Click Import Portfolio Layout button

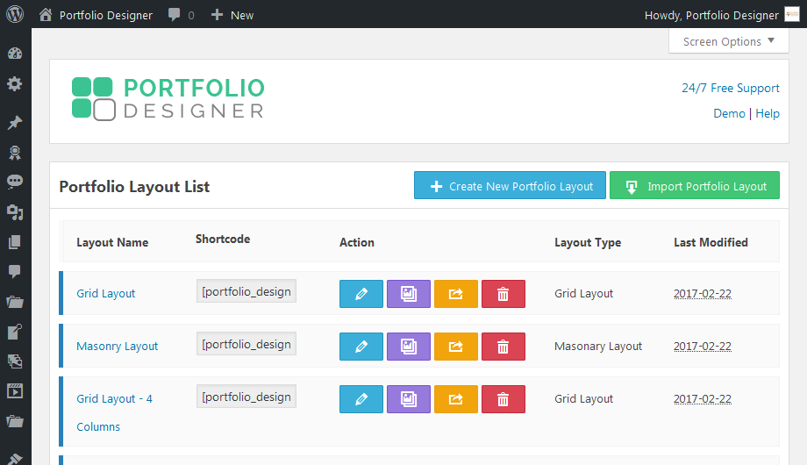(x=695, y=185)
